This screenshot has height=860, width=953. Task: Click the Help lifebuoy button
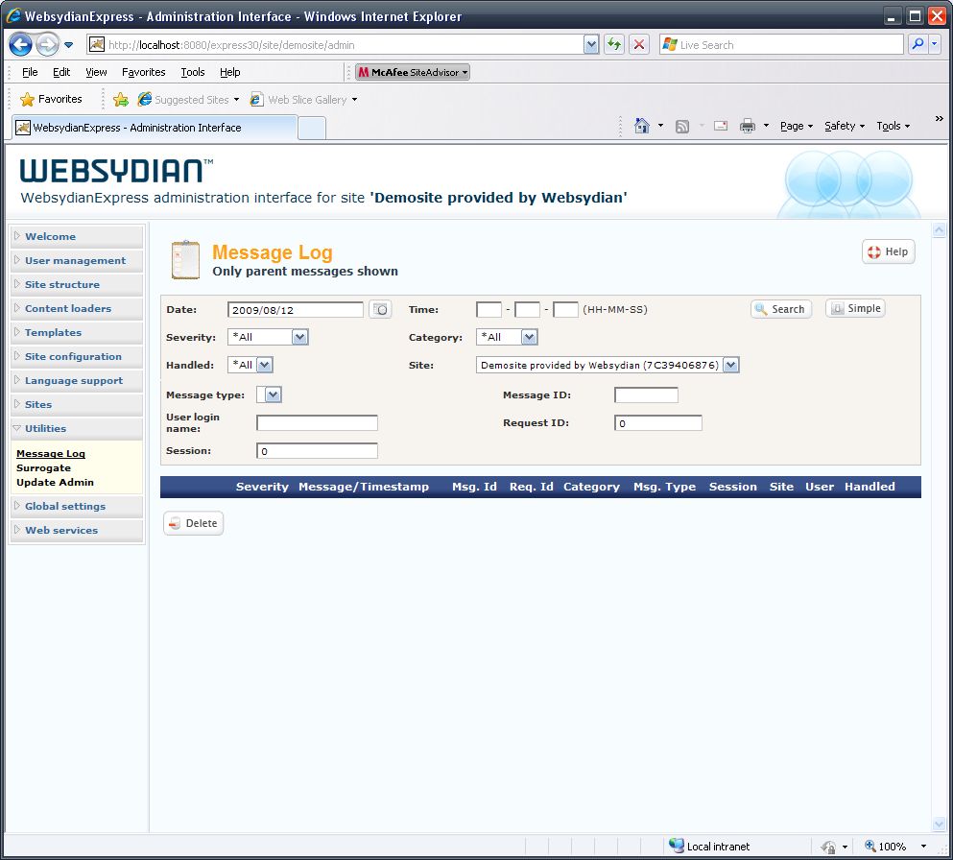point(888,251)
